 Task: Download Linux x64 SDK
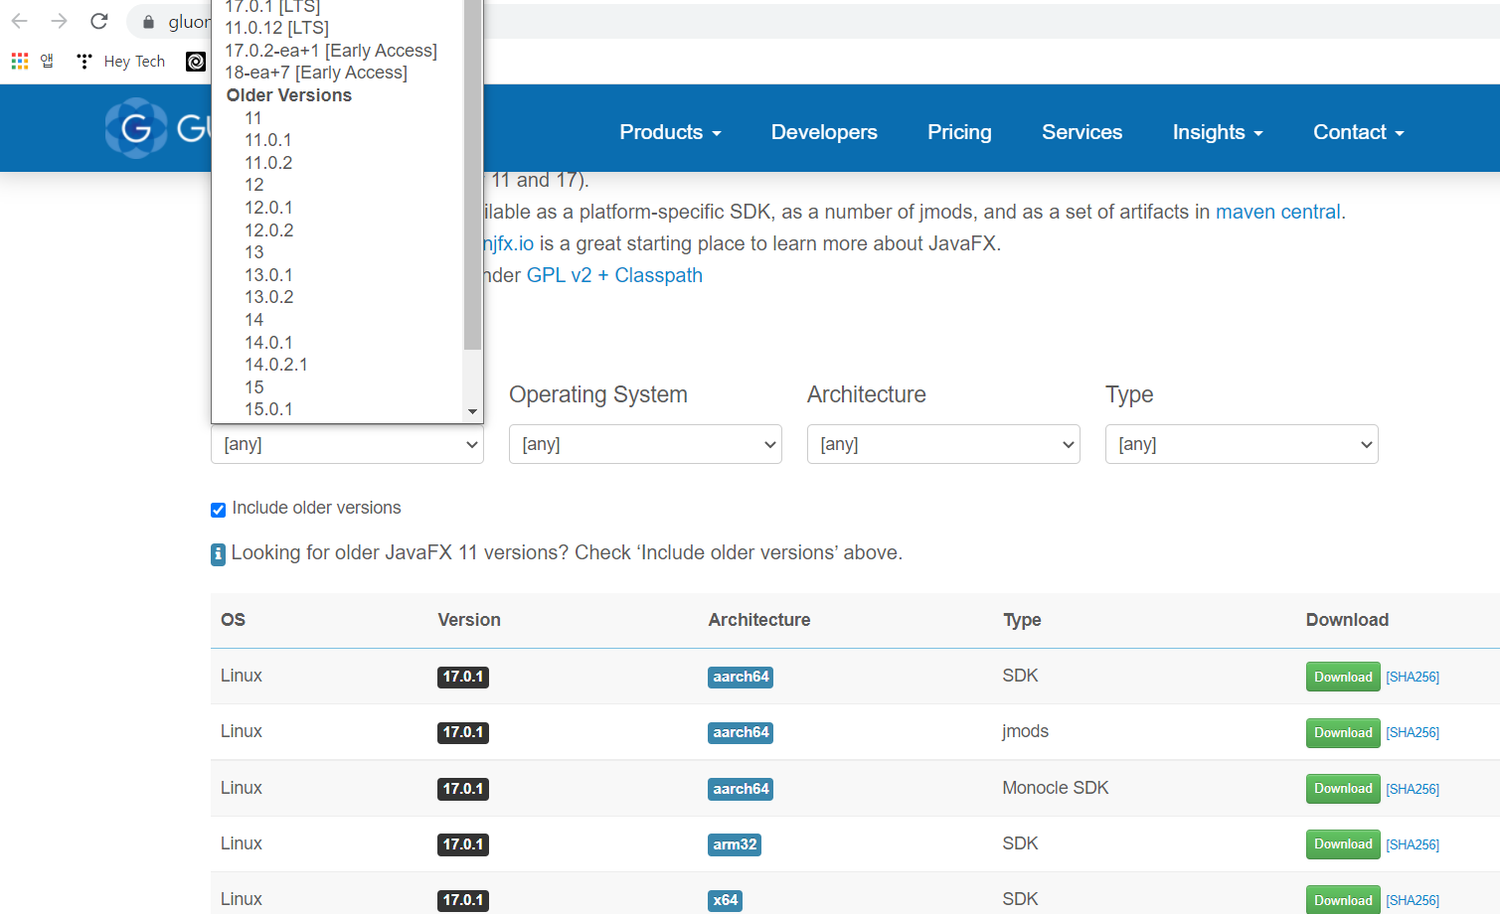1343,900
